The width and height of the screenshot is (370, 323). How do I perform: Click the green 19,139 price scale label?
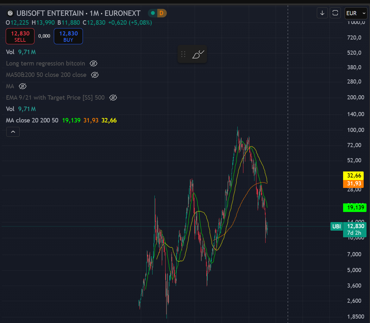355,208
